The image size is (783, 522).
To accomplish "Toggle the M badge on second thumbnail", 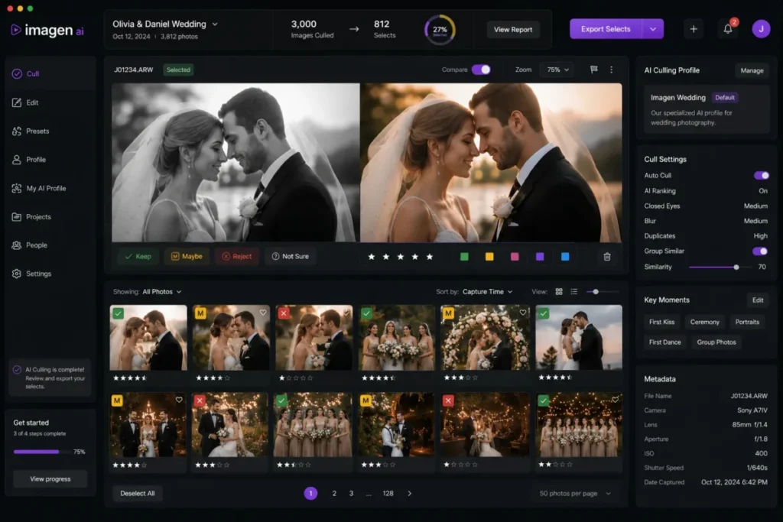I will [x=201, y=313].
